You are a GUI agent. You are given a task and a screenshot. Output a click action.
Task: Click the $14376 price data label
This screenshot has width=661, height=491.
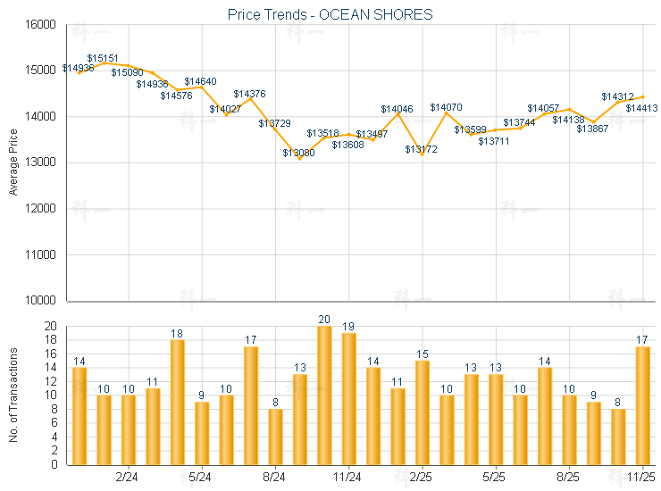pyautogui.click(x=250, y=94)
